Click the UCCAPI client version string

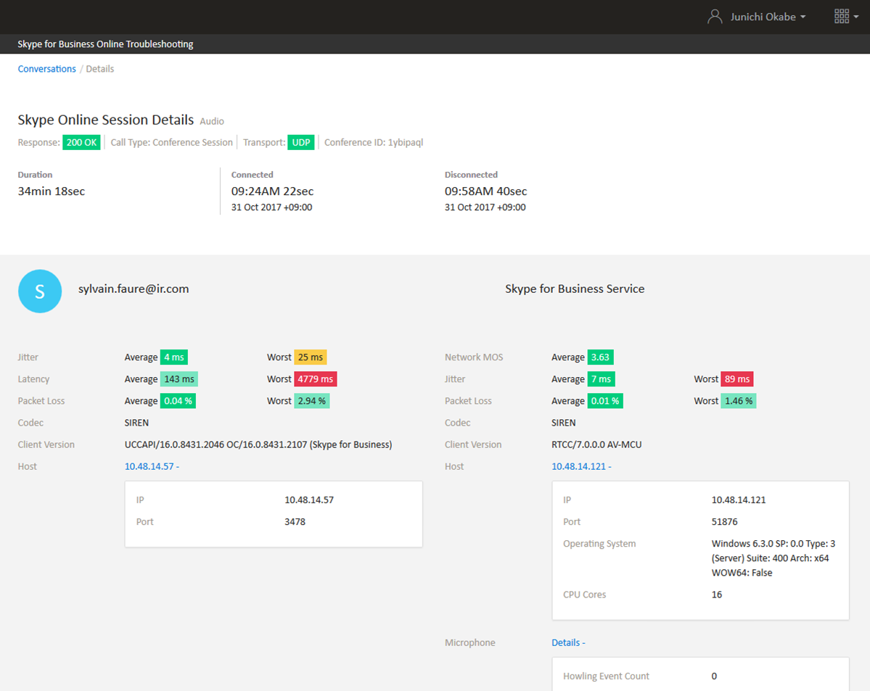tap(258, 444)
